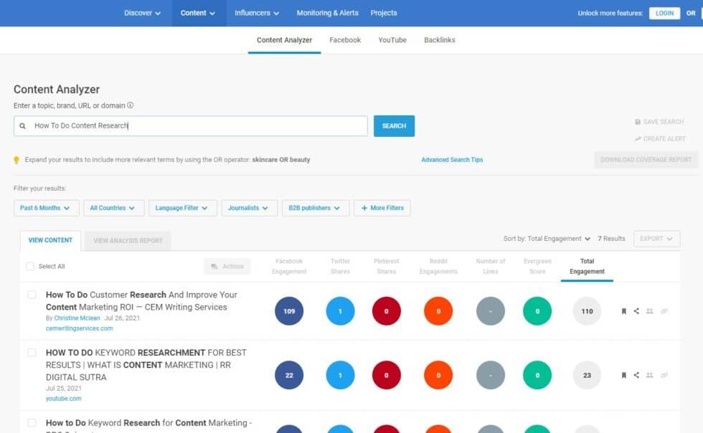
Task: Click the Actions button icon
Action: click(x=214, y=266)
